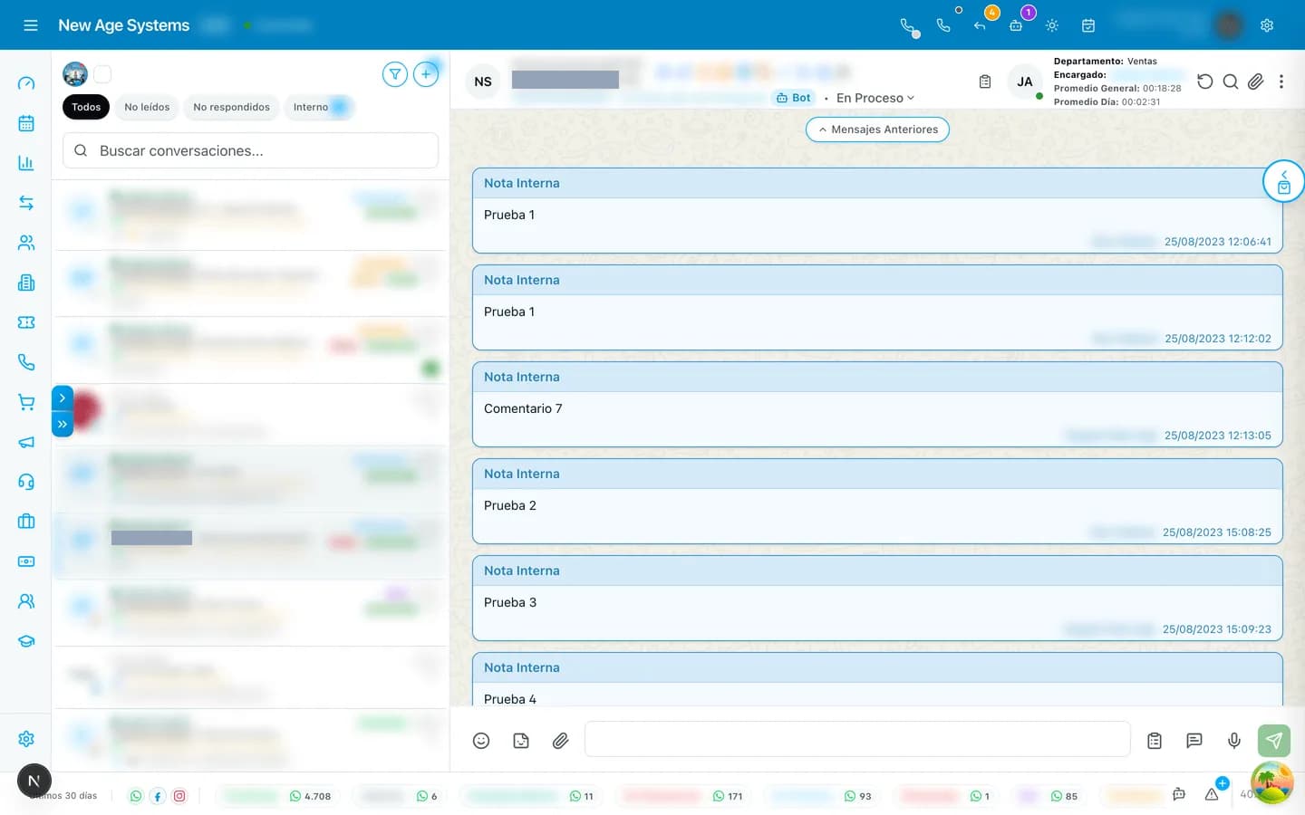Click the Facebook channel icon in bottom bar
This screenshot has height=815, width=1305.
[158, 796]
